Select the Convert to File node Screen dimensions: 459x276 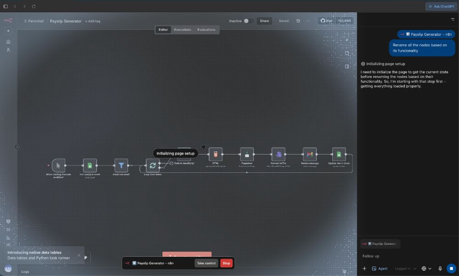tap(279, 154)
